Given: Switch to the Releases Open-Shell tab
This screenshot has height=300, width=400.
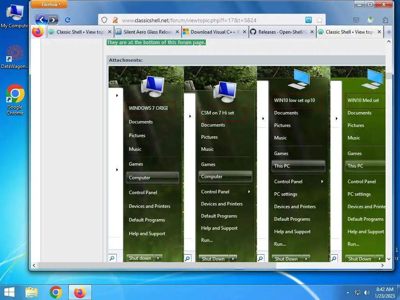Looking at the screenshot, I should pyautogui.click(x=282, y=32).
